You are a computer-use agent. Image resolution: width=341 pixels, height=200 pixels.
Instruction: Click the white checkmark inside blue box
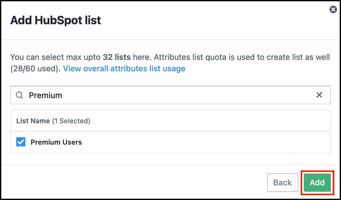pos(21,142)
